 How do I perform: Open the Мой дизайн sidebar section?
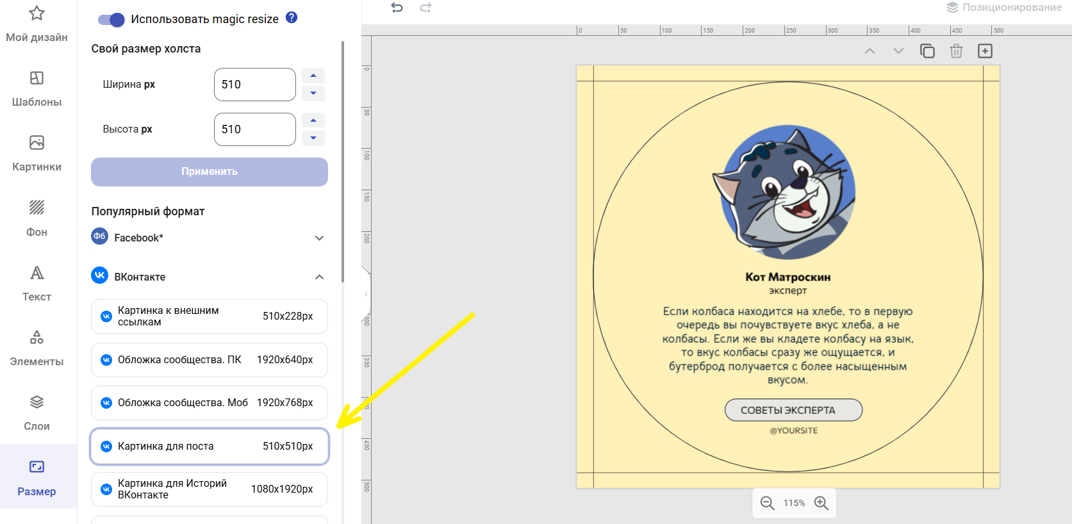click(x=37, y=24)
